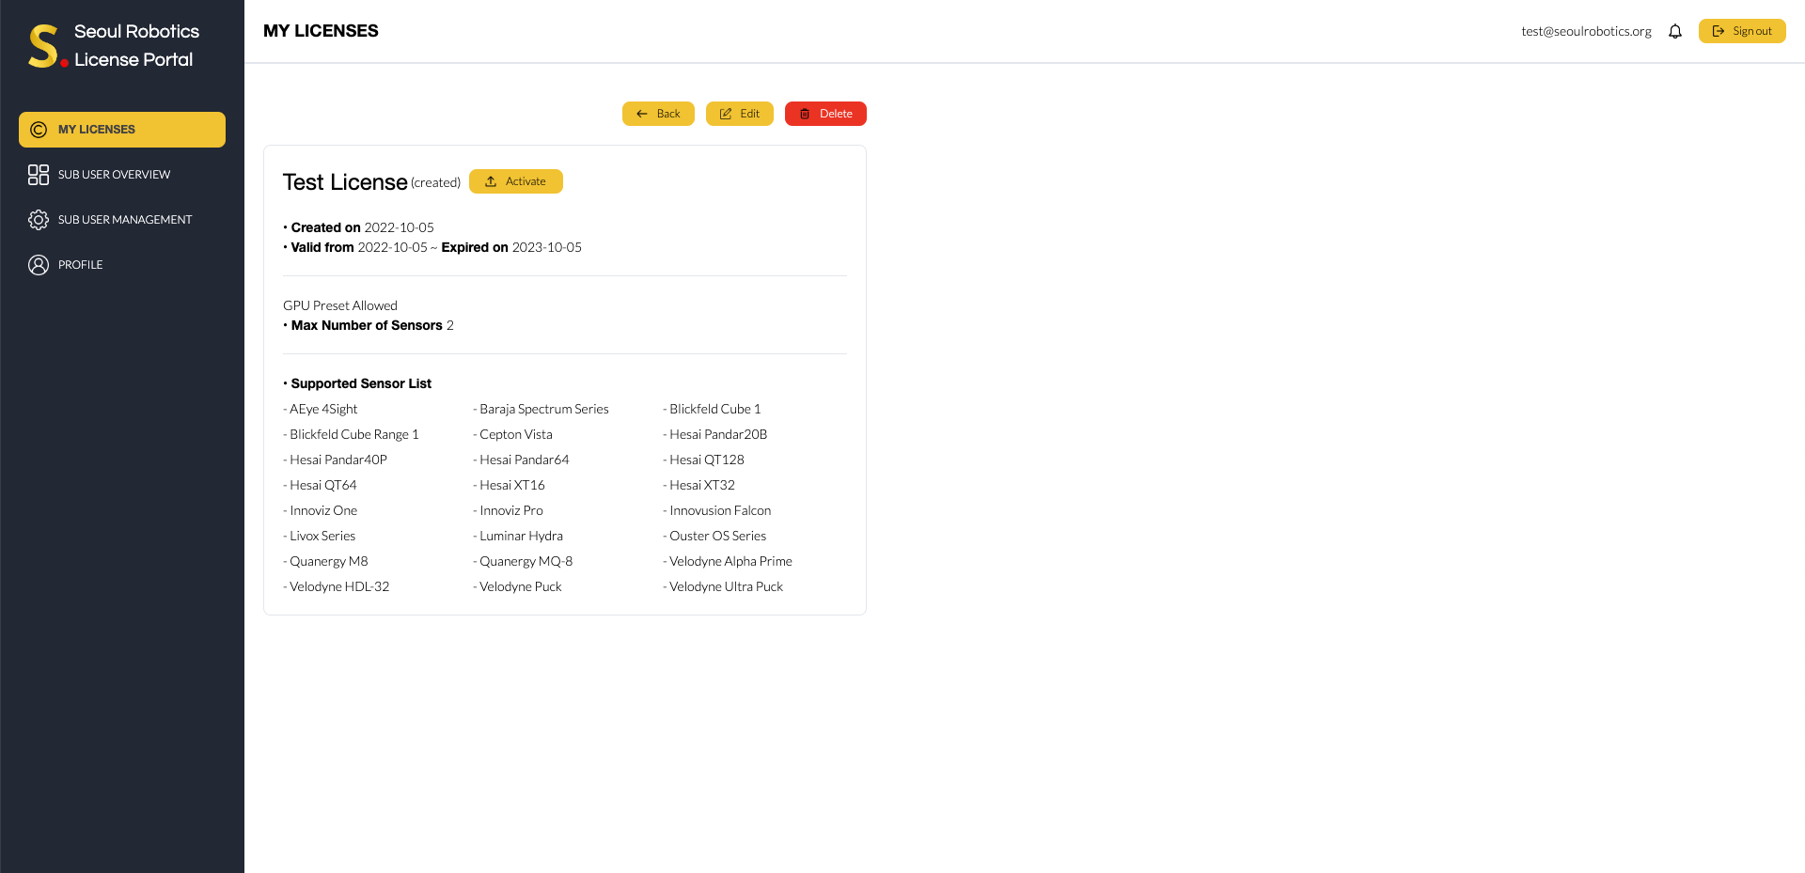Activate the Test License

pyautogui.click(x=516, y=181)
